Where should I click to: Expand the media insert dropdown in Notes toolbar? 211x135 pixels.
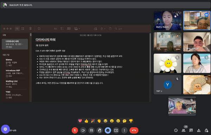[77, 29]
